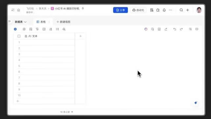Open the 数据表 dropdown
Screen dimensions: 211x119
pyautogui.click(x=20, y=22)
